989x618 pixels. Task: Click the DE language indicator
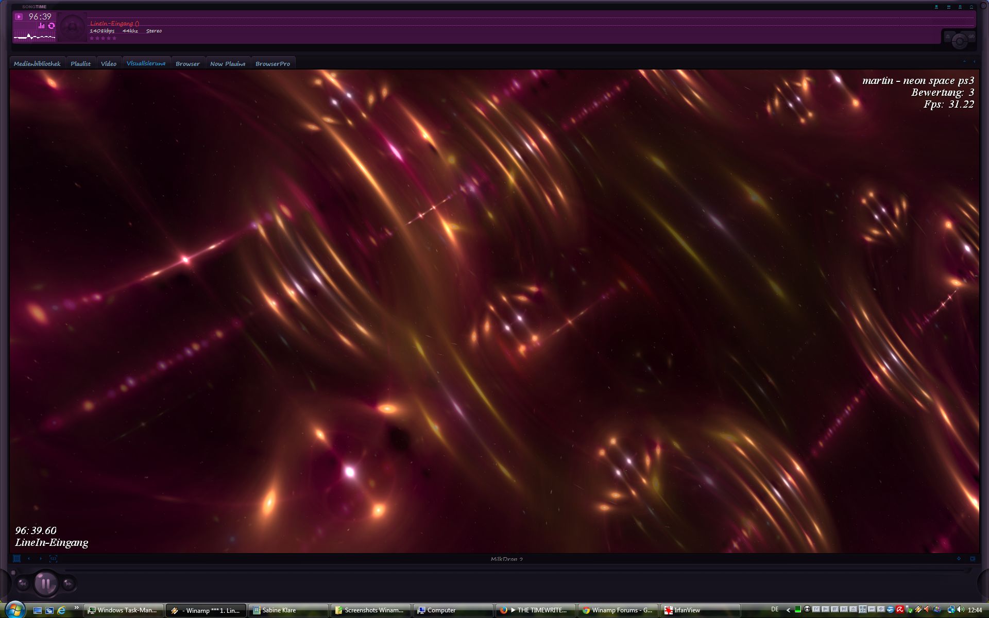[775, 609]
